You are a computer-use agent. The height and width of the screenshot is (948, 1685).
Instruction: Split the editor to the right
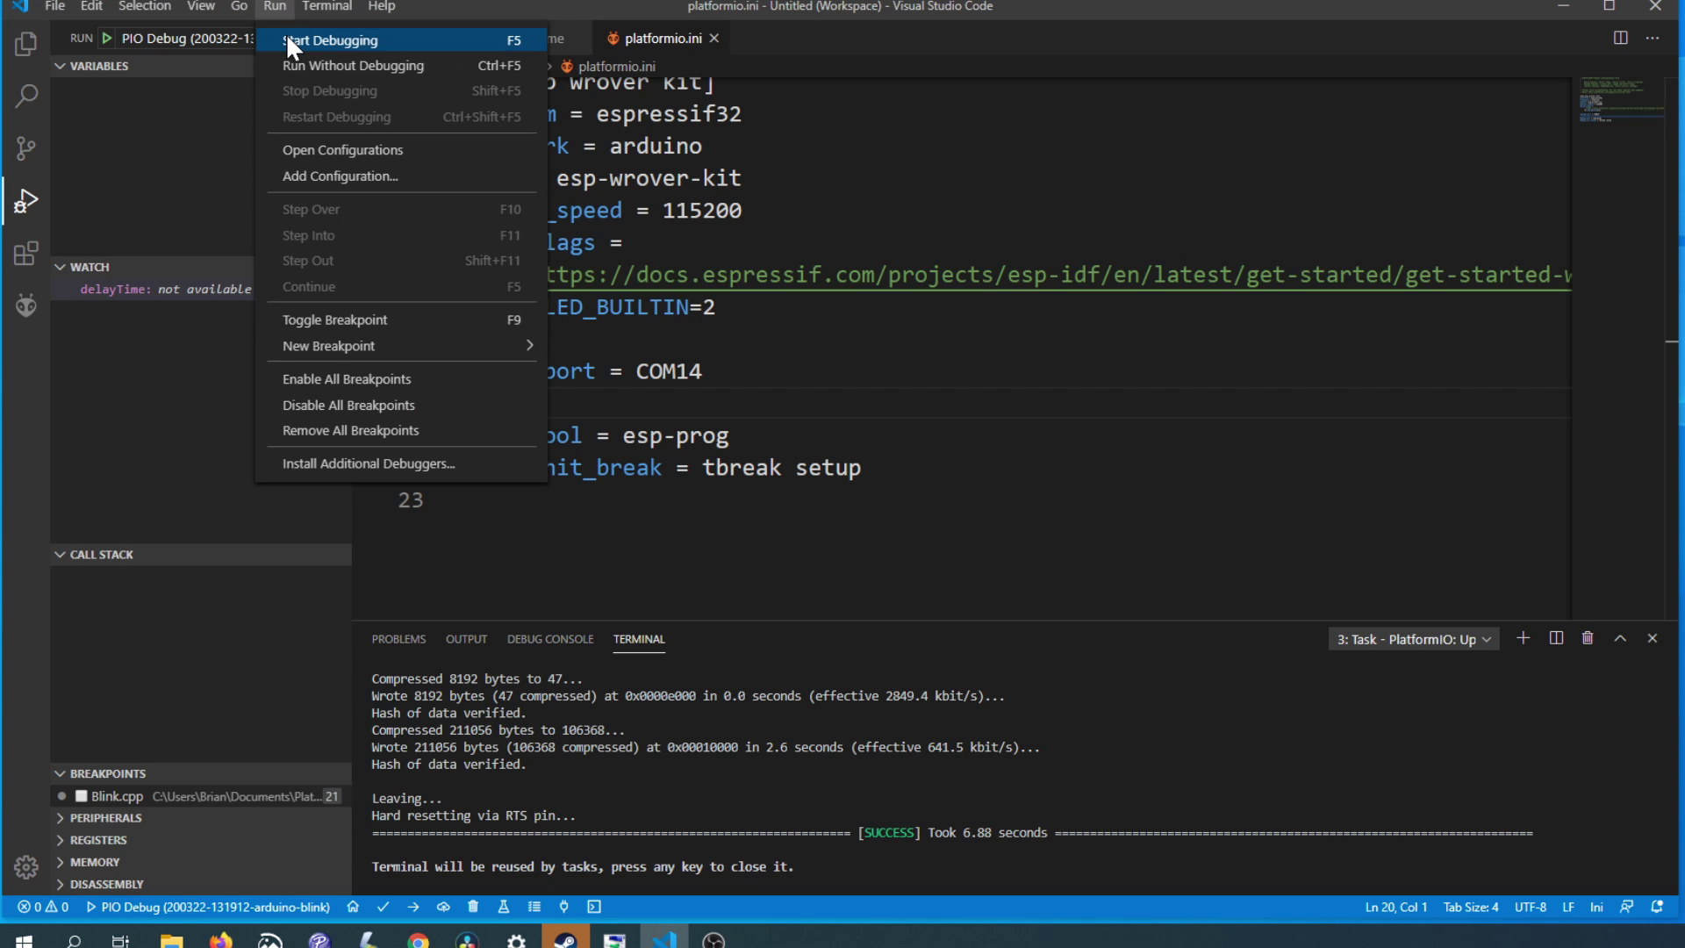pos(1620,38)
